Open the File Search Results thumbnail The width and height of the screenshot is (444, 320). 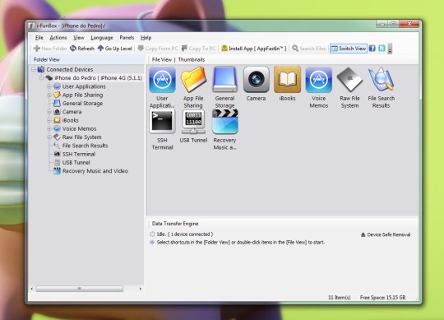[x=382, y=80]
